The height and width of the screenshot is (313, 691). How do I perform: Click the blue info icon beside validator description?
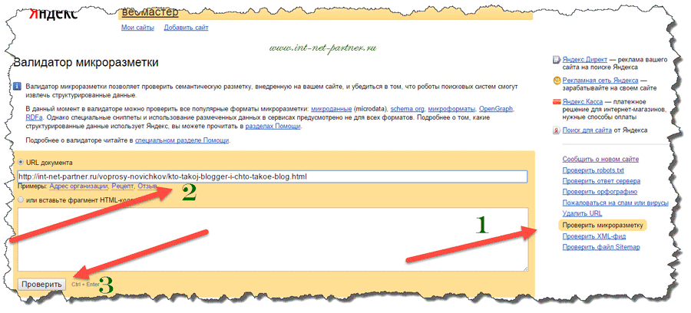17,86
